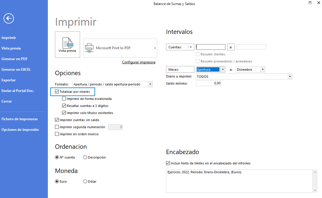
Task: Click the Microsoft Print to PDF printer icon
Action: coord(89,48)
